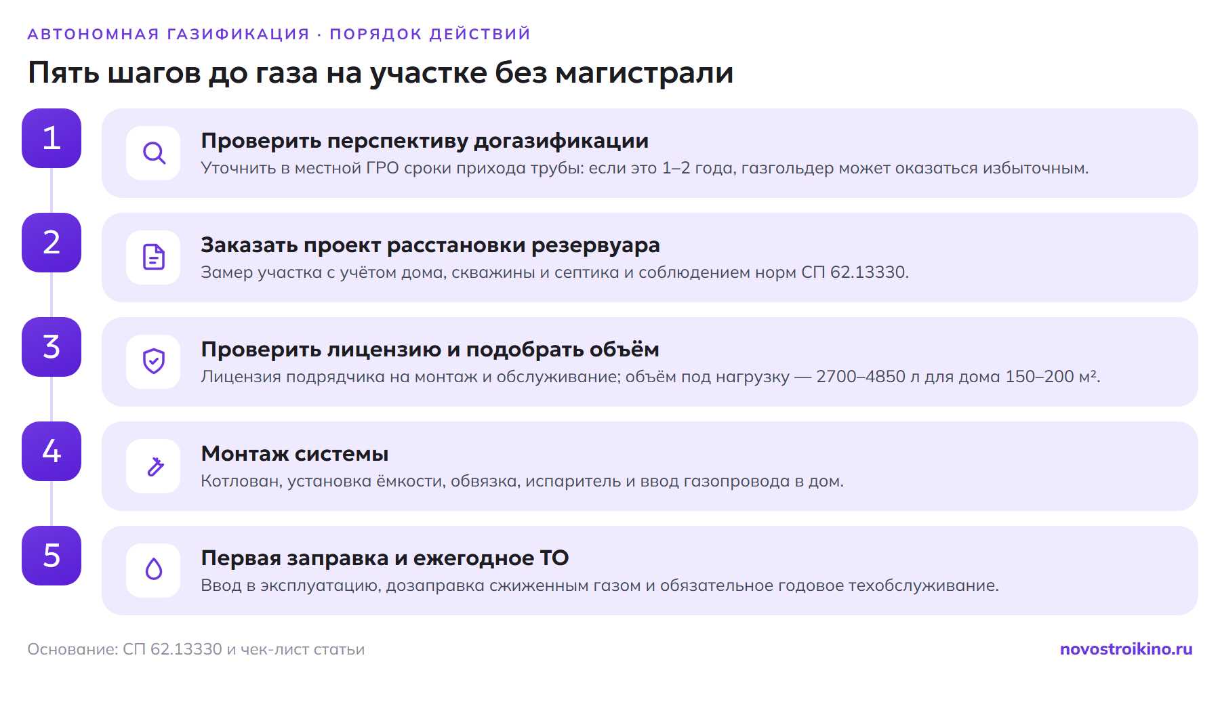Click the purple step number 5 badge
The width and height of the screenshot is (1220, 702).
click(52, 556)
